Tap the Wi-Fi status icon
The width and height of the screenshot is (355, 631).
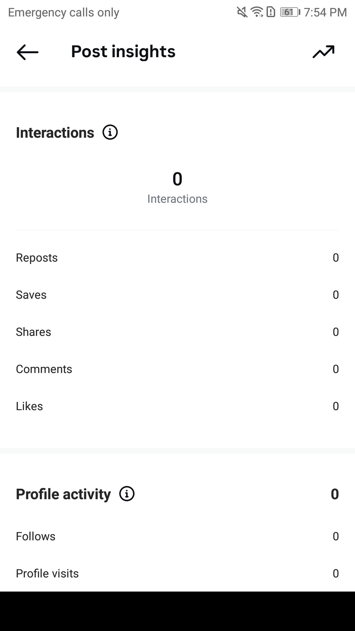click(x=257, y=12)
